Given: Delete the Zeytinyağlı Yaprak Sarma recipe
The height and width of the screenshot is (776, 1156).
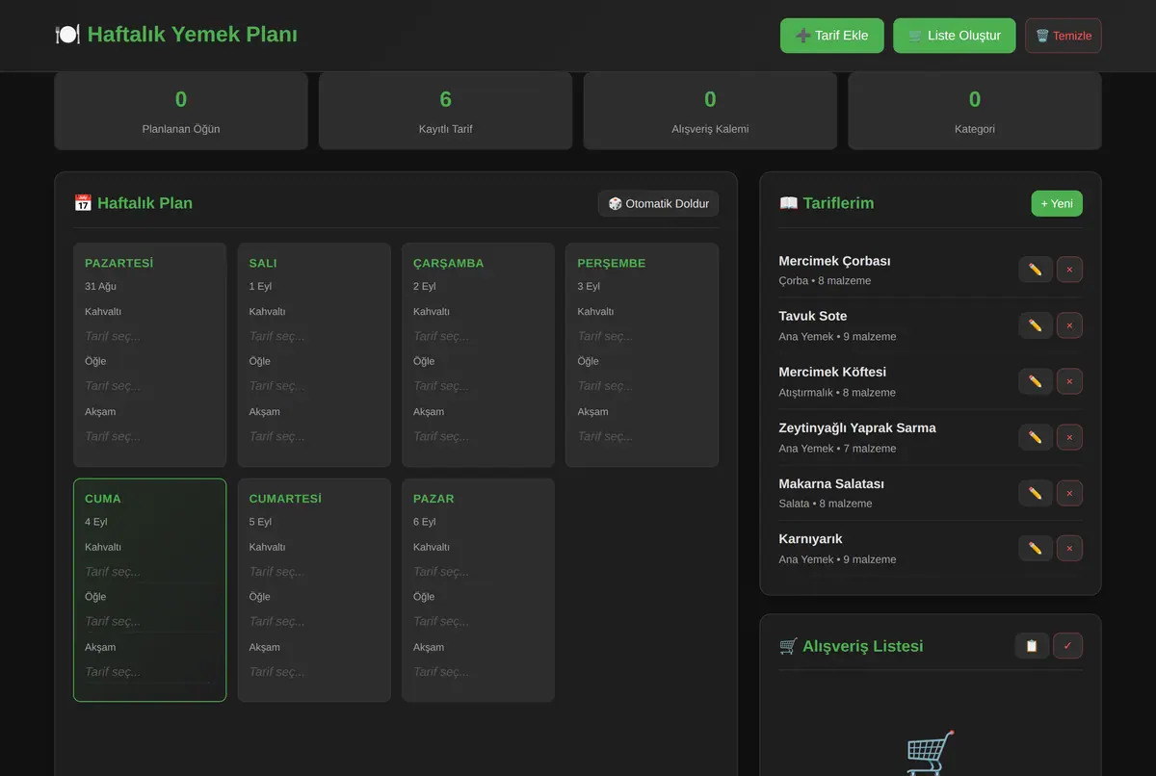Looking at the screenshot, I should click(x=1069, y=437).
